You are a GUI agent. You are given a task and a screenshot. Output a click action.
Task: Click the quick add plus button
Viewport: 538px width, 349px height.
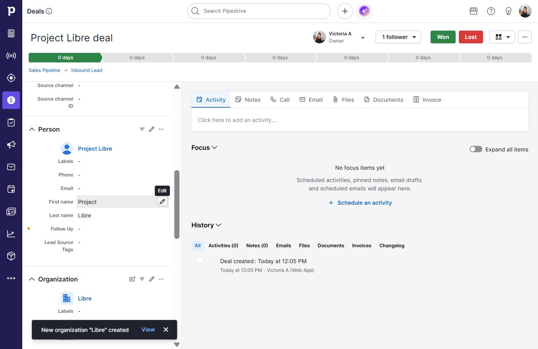[x=345, y=11]
